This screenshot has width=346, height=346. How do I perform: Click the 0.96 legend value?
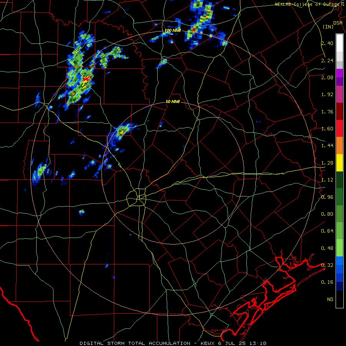[x=327, y=197]
